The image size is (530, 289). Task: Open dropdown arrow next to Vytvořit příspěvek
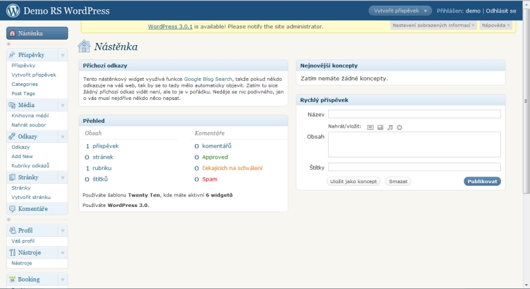pos(426,11)
